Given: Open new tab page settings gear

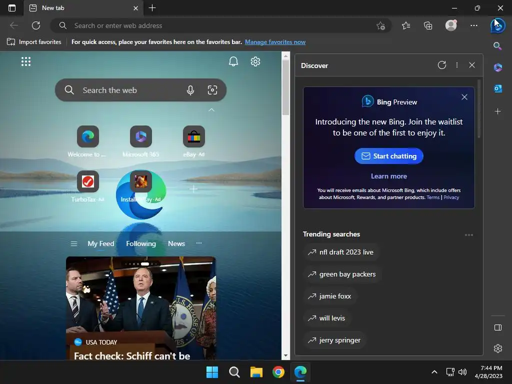Looking at the screenshot, I should pos(255,61).
